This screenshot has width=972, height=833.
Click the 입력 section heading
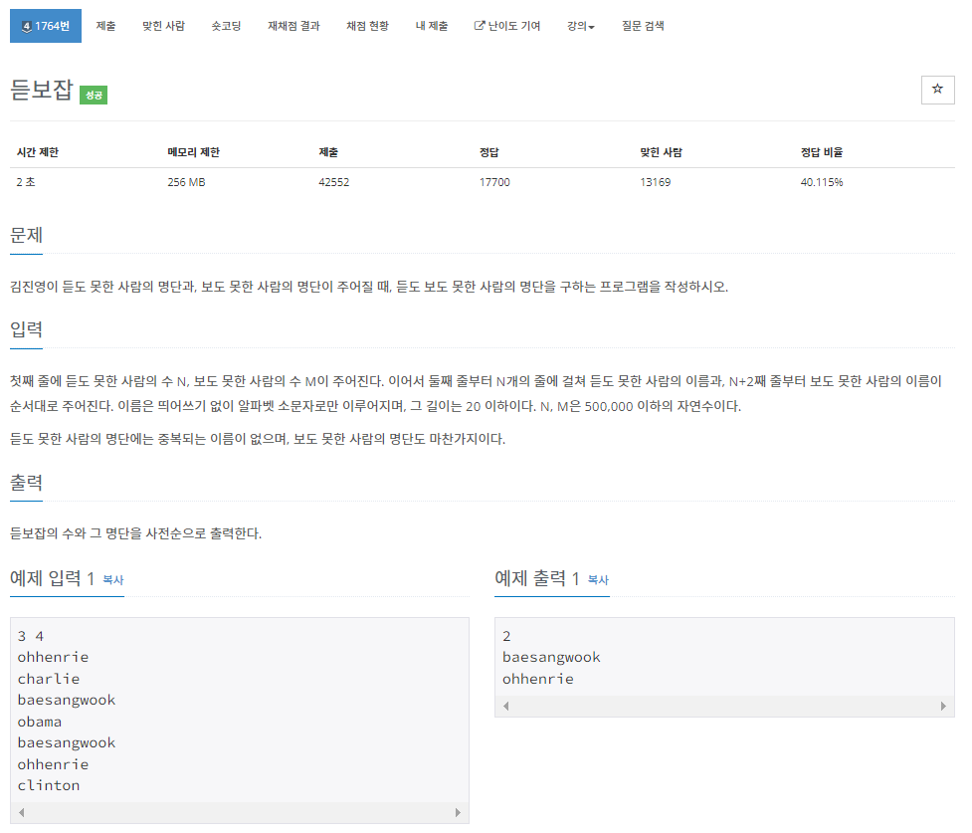[x=26, y=329]
